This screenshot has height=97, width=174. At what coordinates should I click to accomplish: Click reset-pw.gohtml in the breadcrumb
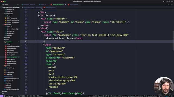(x=51, y=7)
